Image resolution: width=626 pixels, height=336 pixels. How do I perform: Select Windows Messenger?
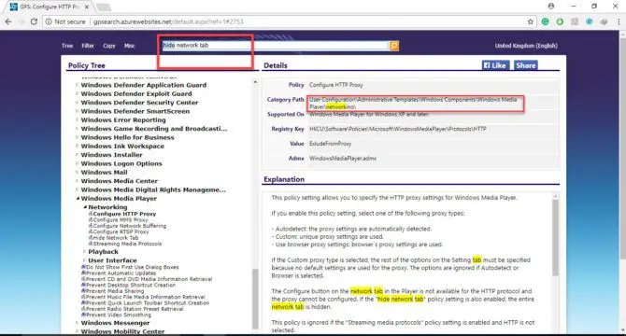[115, 323]
